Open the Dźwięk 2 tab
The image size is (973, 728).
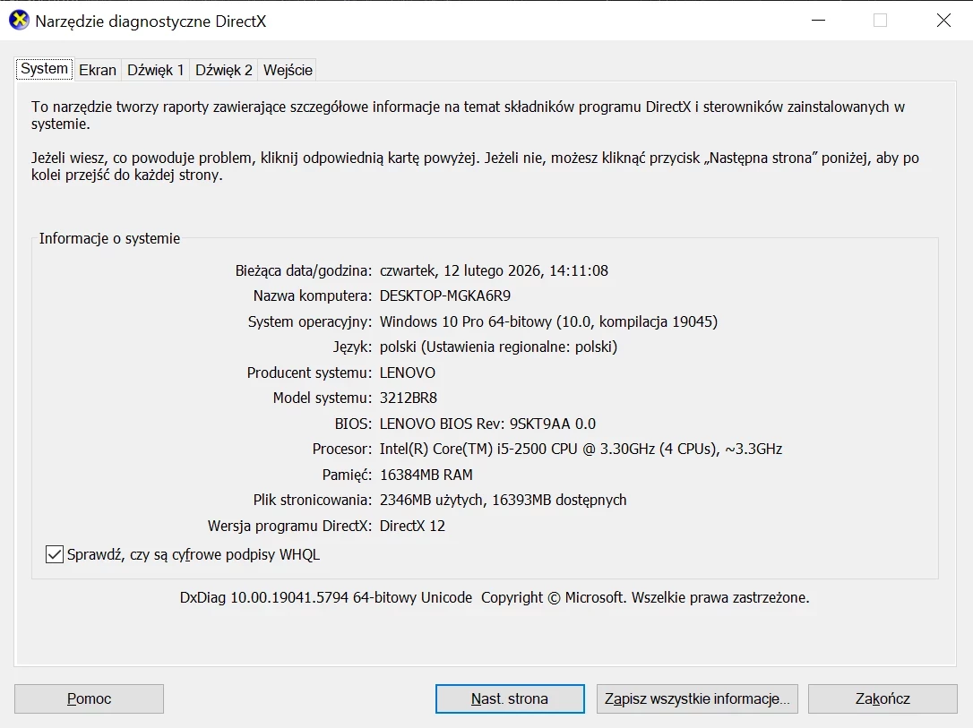(224, 70)
